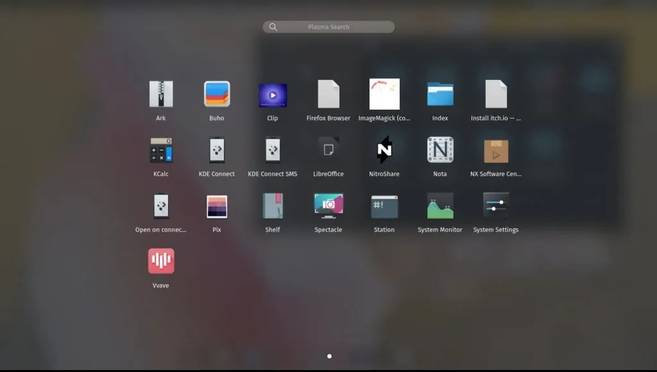Open the NX Software Center

[x=495, y=151]
